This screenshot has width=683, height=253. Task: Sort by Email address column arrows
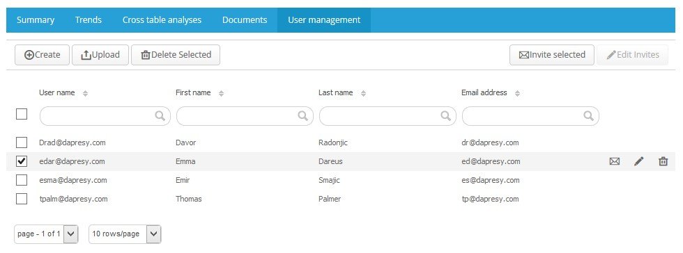click(x=517, y=93)
